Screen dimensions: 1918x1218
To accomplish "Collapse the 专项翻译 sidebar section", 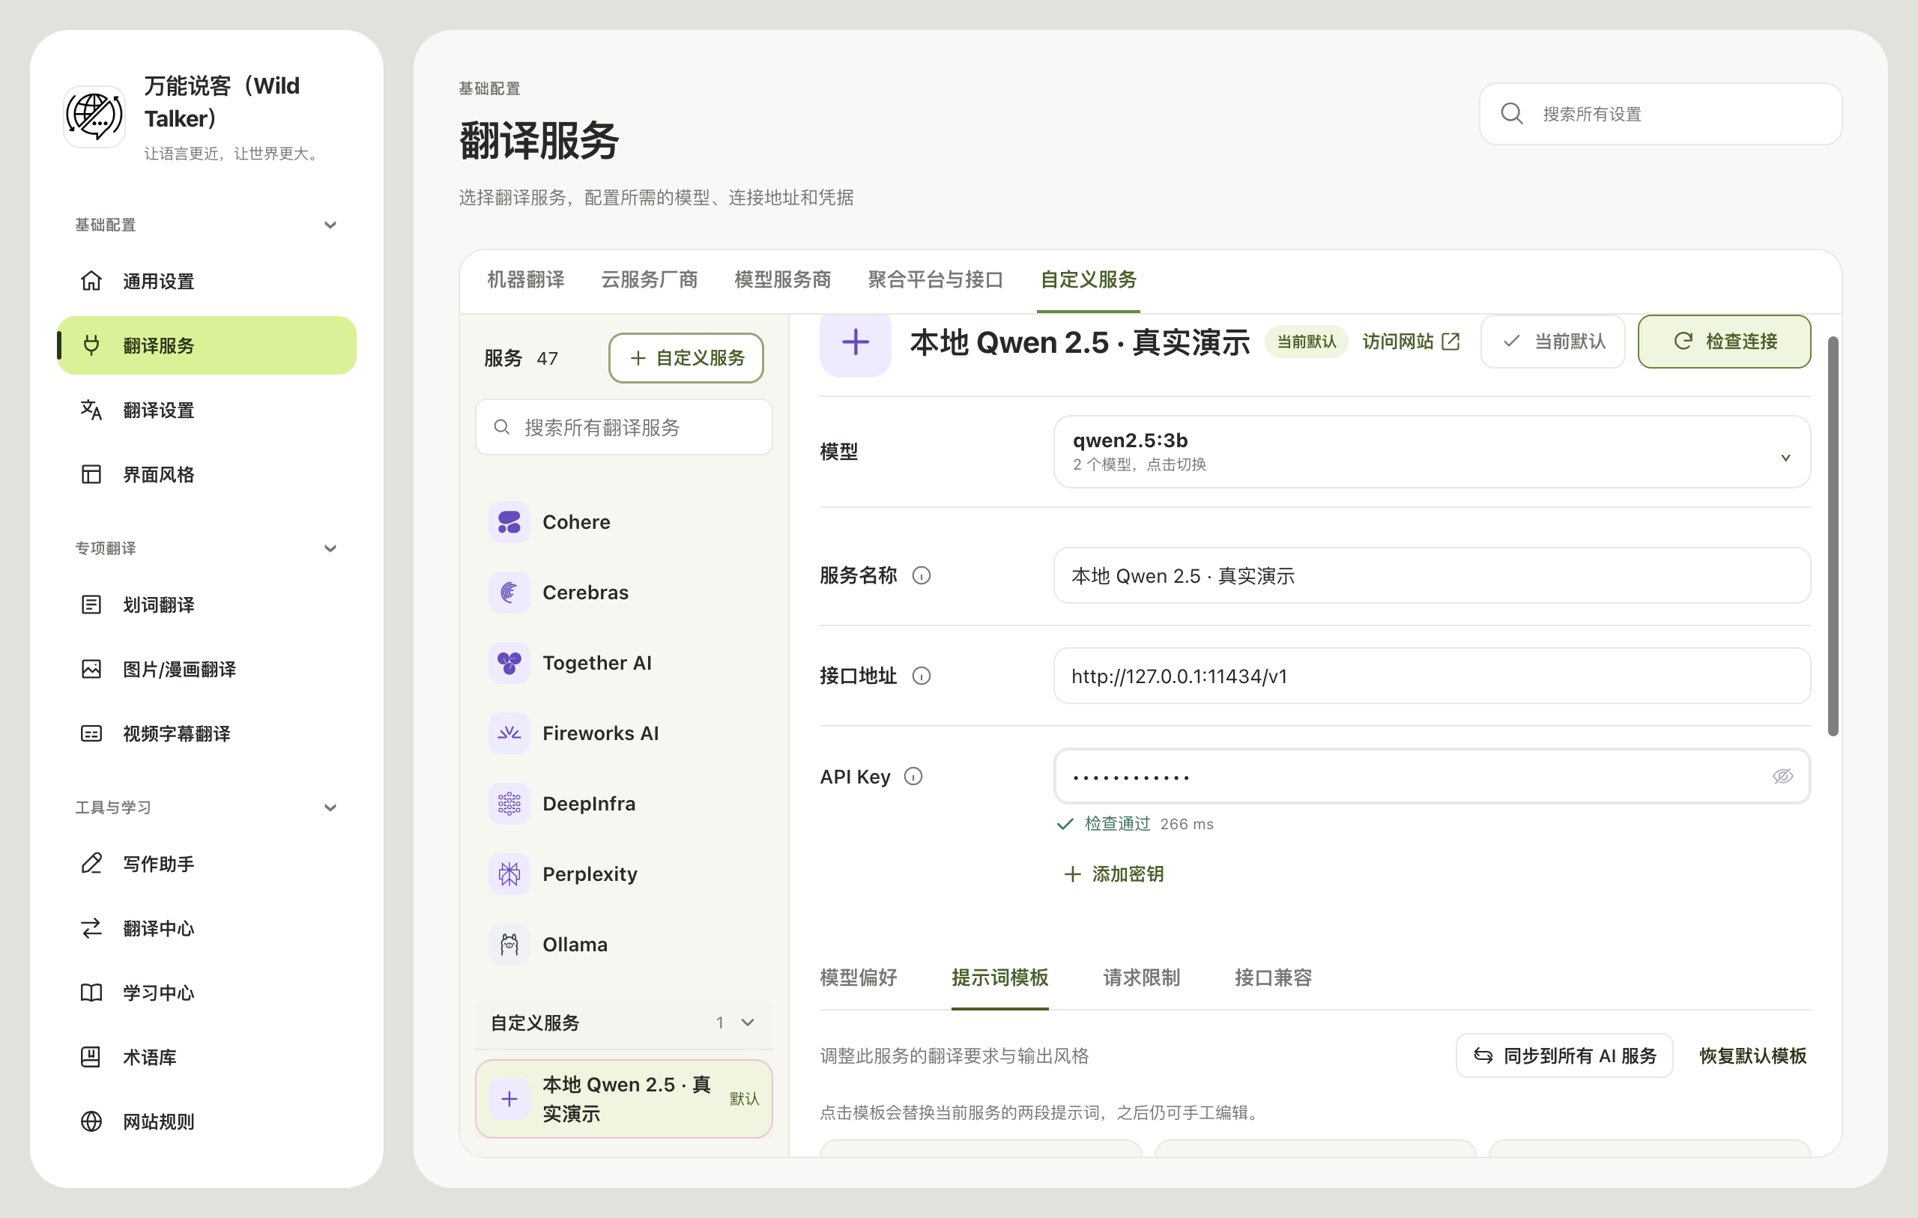I will click(330, 549).
